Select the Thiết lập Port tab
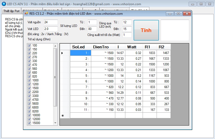Viewport: 215px width, 139px height. click(11, 11)
